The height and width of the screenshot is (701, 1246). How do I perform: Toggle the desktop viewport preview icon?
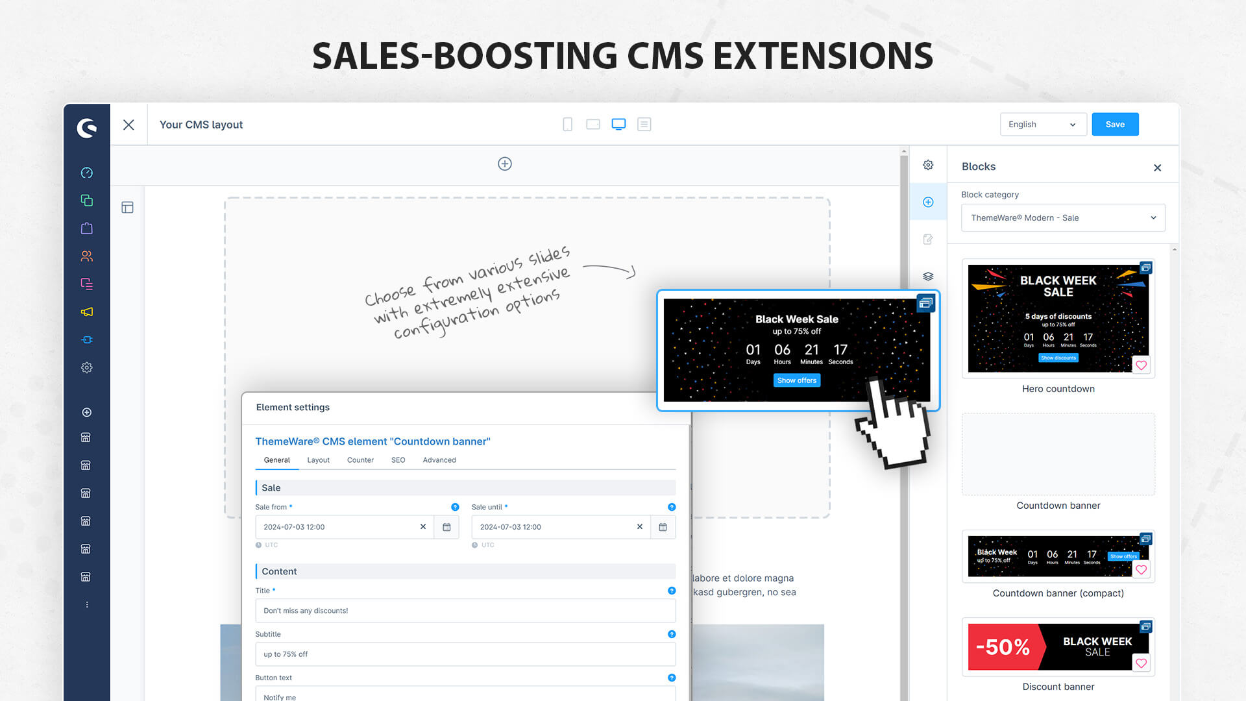tap(618, 124)
